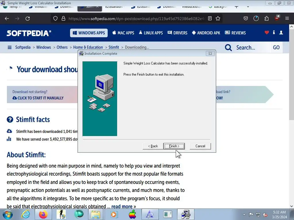The image size is (294, 220).
Task: Click to start the download manually
Action: [38, 98]
